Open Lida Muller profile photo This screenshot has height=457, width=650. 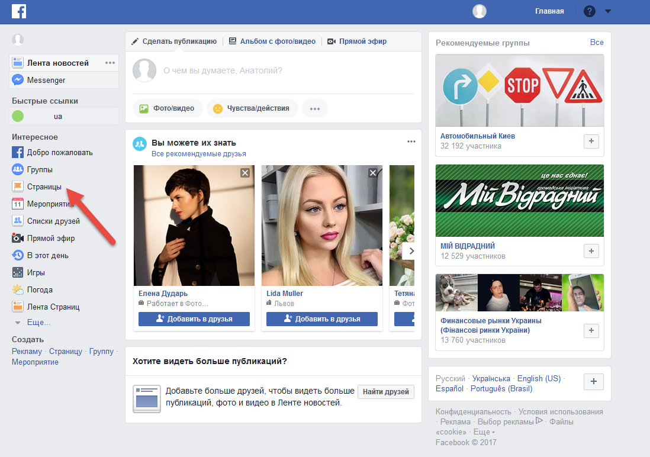pyautogui.click(x=322, y=226)
